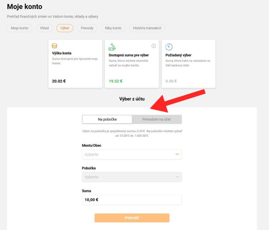Click the Výška konta card title
The width and height of the screenshot is (269, 230).
point(62,53)
